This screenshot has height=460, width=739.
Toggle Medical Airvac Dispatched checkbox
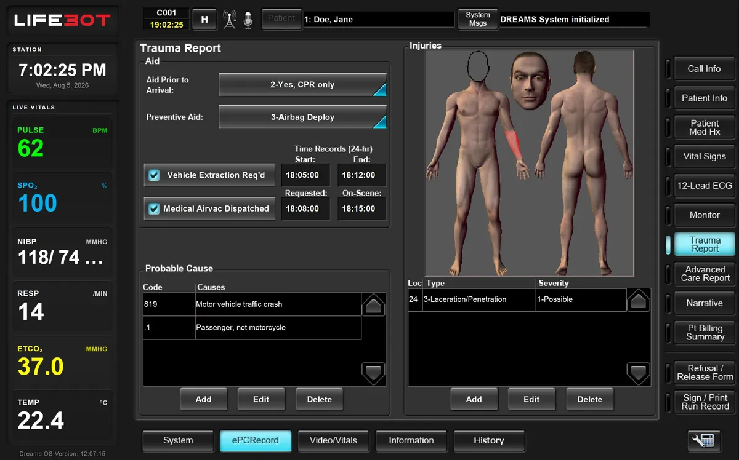pyautogui.click(x=154, y=209)
